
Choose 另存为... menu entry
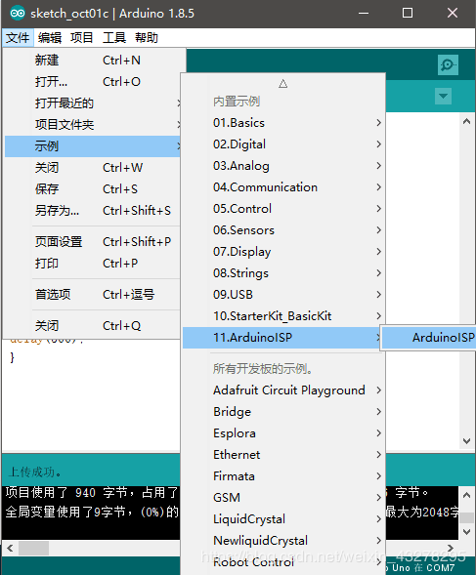(x=92, y=211)
